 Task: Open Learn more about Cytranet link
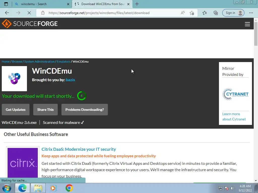click(234, 117)
